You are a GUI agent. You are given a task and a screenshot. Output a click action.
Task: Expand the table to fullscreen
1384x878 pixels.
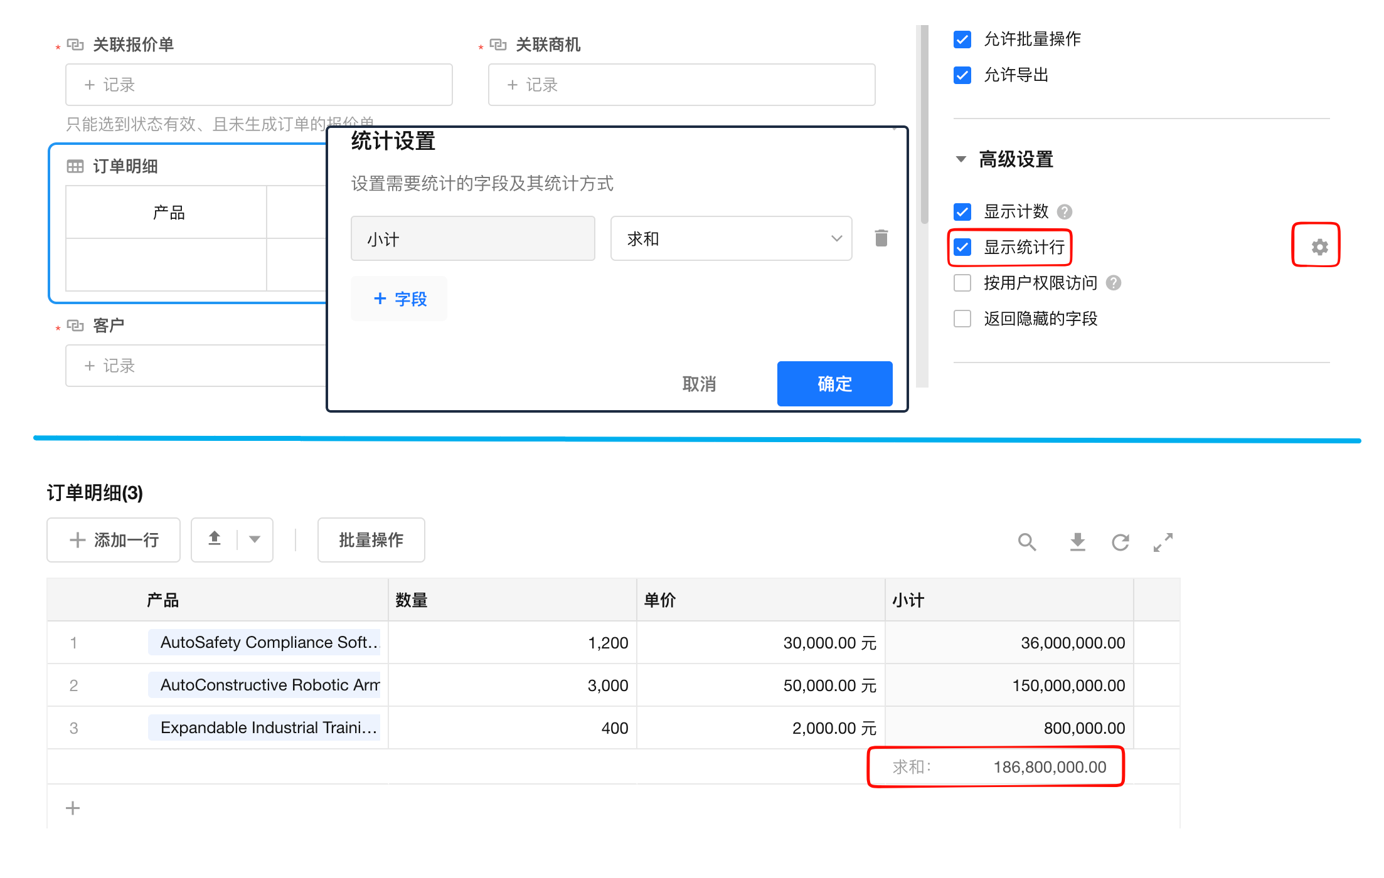coord(1163,541)
